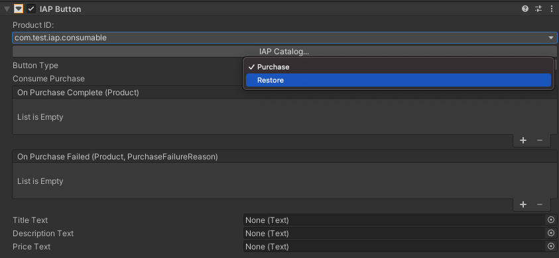Open the Product ID dropdown arrow

tap(551, 38)
